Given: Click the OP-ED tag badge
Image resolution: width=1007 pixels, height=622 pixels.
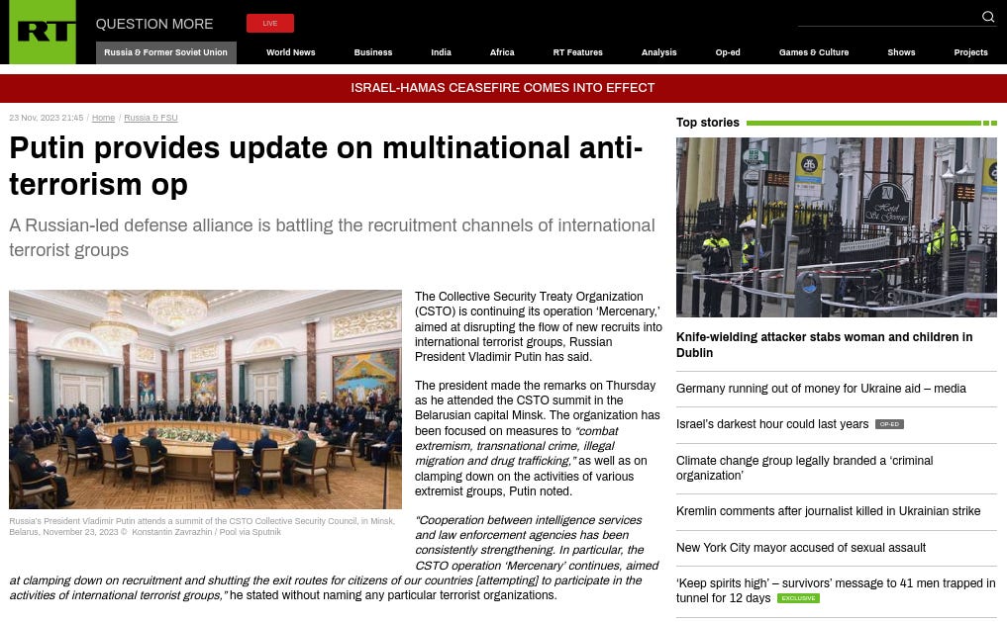Looking at the screenshot, I should tap(889, 424).
